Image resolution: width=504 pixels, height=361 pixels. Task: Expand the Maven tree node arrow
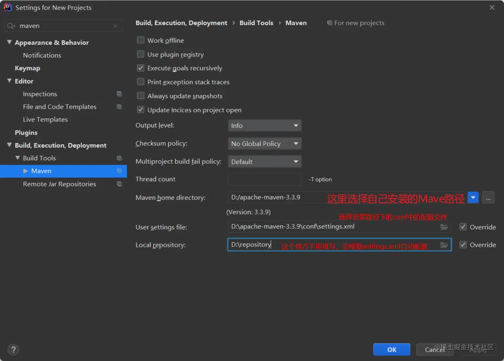point(25,171)
